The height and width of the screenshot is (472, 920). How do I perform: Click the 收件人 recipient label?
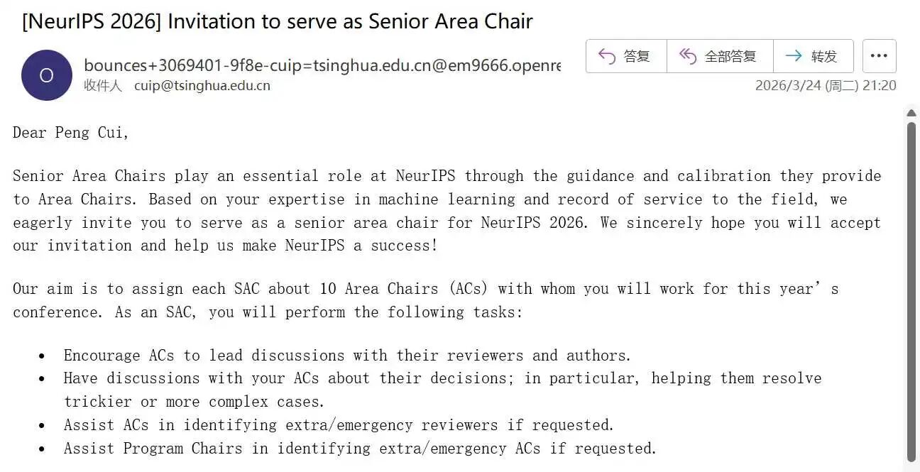[x=103, y=86]
